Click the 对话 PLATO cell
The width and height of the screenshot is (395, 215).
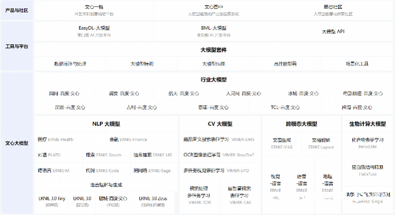[58, 155]
